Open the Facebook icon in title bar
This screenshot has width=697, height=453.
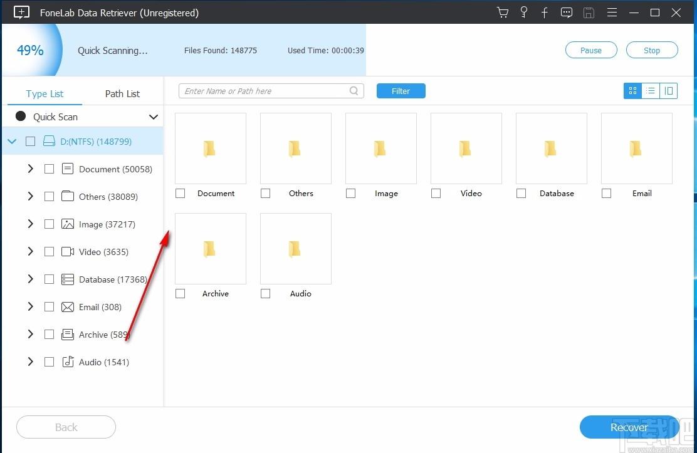545,13
